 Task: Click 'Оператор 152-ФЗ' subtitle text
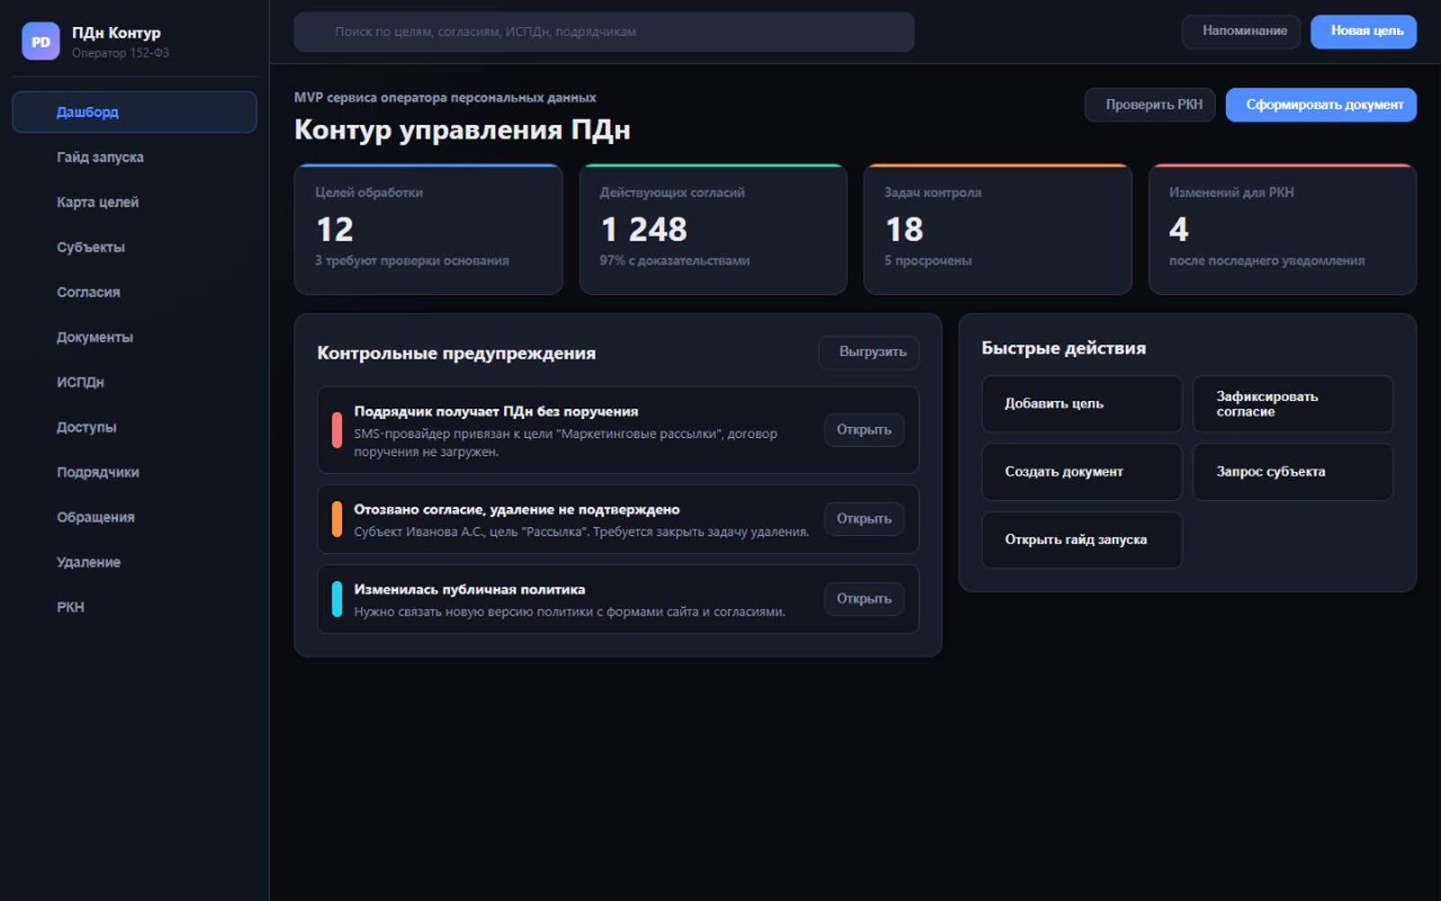pos(121,53)
